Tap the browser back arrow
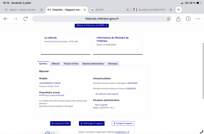Image resolution: width=204 pixels, height=134 pixels. [6, 19]
